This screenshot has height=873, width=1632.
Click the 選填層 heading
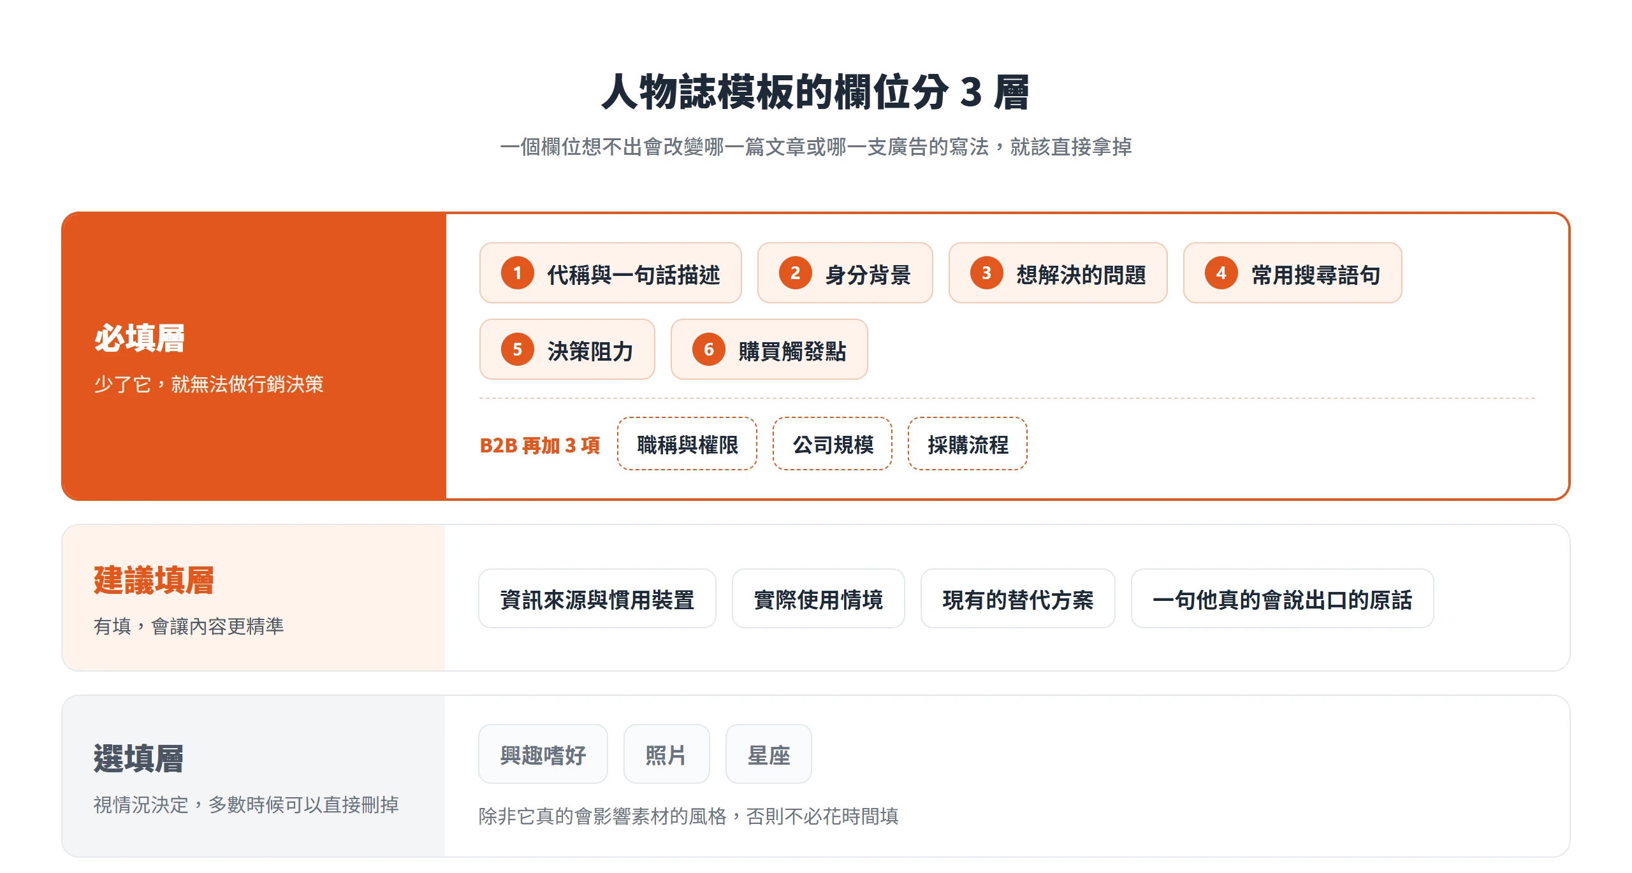pyautogui.click(x=139, y=758)
